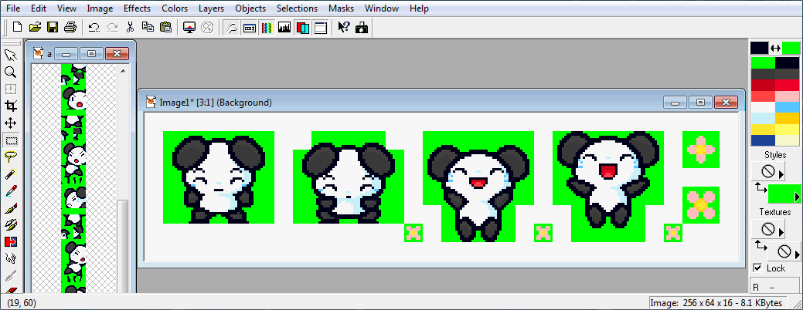The height and width of the screenshot is (310, 803).
Task: Open the File menu
Action: pos(13,8)
